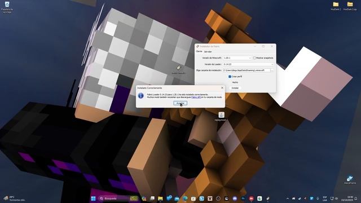Viewport: 361px width, 203px height.
Task: Open network and volume quick settings
Action: point(334,198)
